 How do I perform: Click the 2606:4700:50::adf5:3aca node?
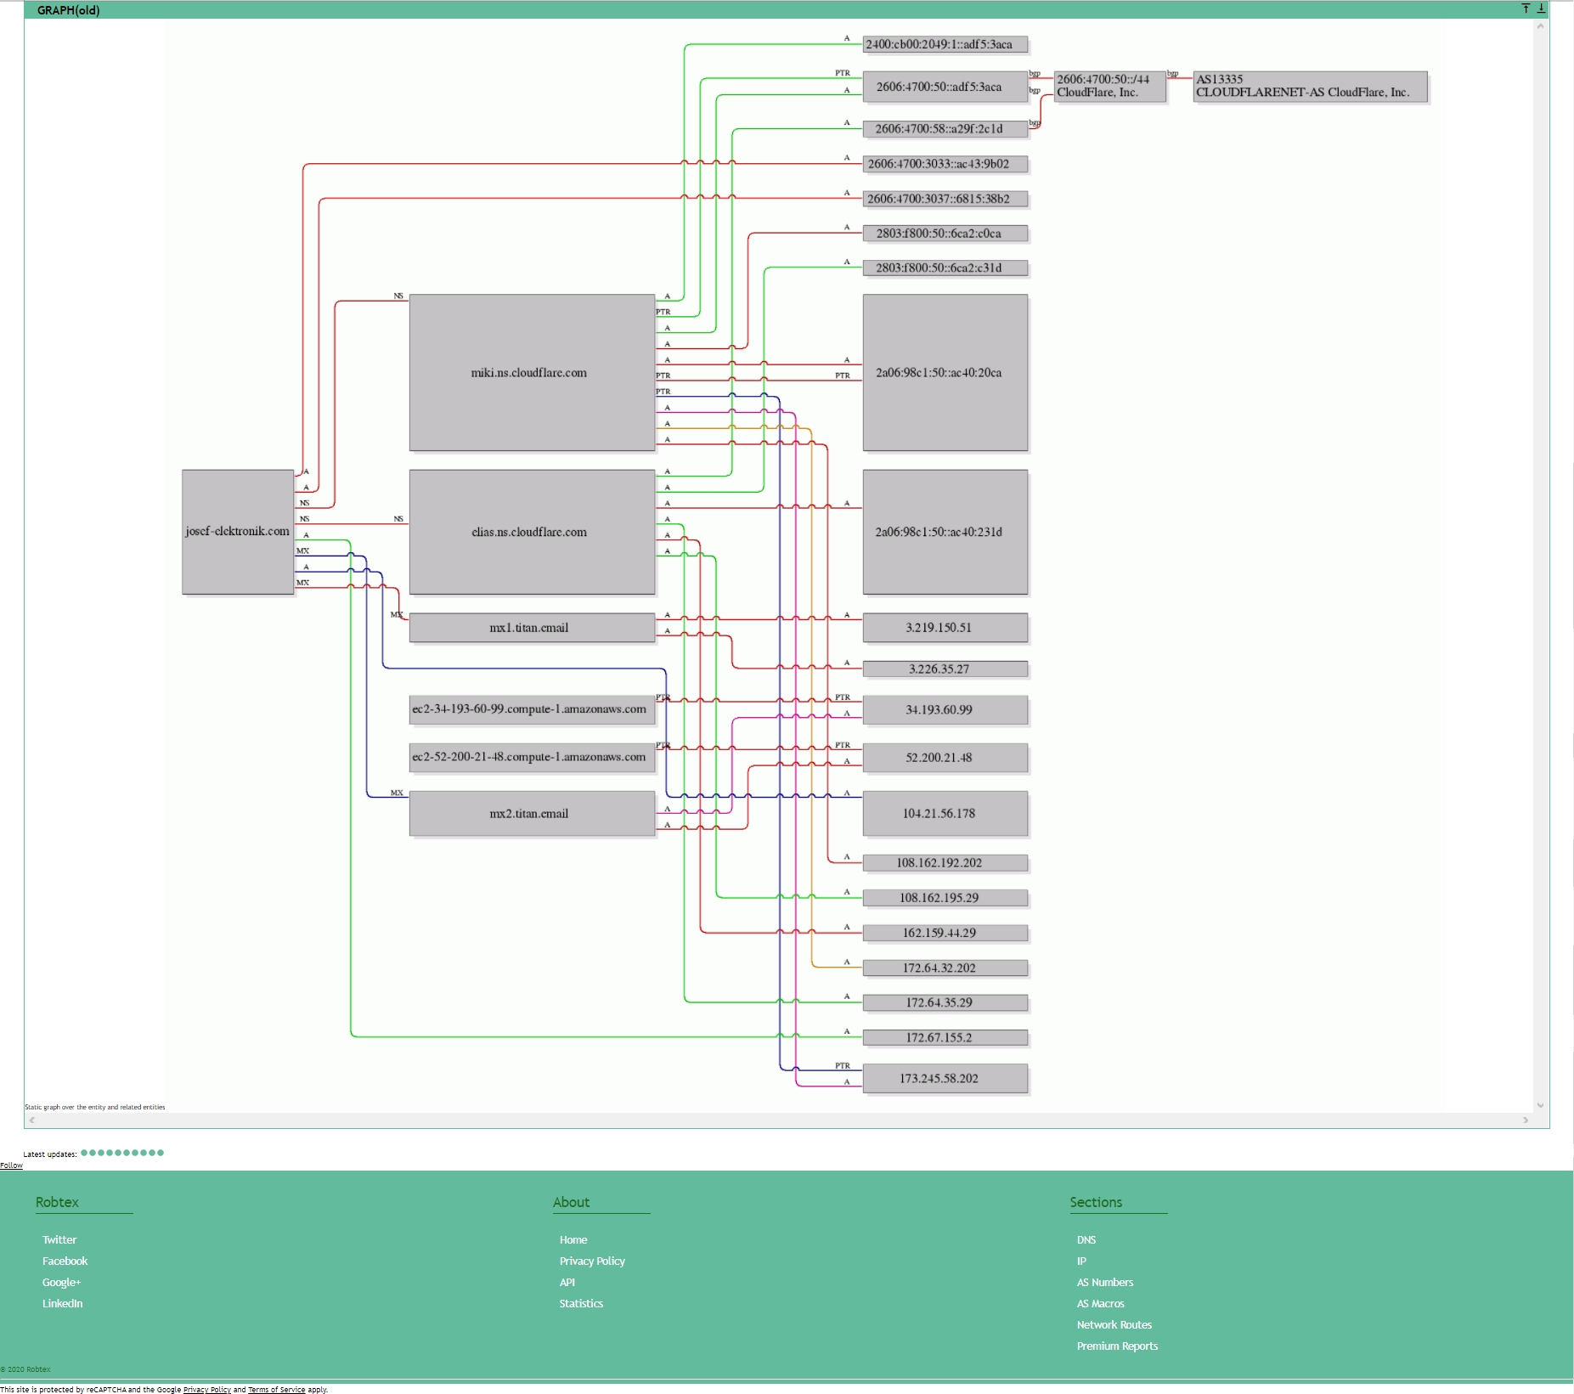pos(945,87)
